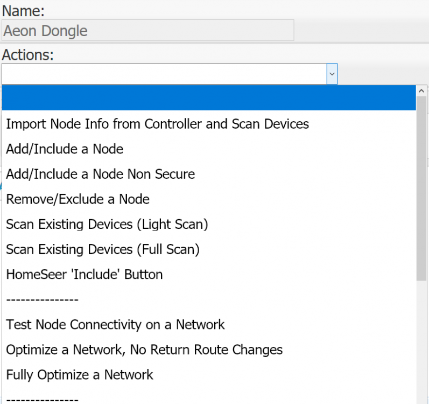The width and height of the screenshot is (429, 404).
Task: Select HomeSeer 'Include' Button action
Action: [84, 274]
